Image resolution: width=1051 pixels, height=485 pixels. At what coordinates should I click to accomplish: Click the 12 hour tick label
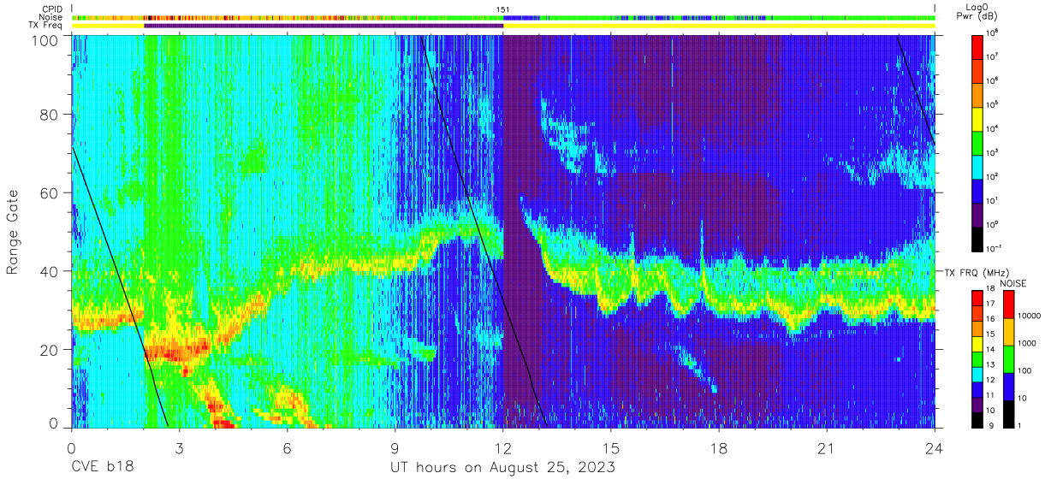(503, 447)
